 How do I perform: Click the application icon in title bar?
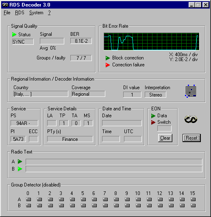[5, 5]
